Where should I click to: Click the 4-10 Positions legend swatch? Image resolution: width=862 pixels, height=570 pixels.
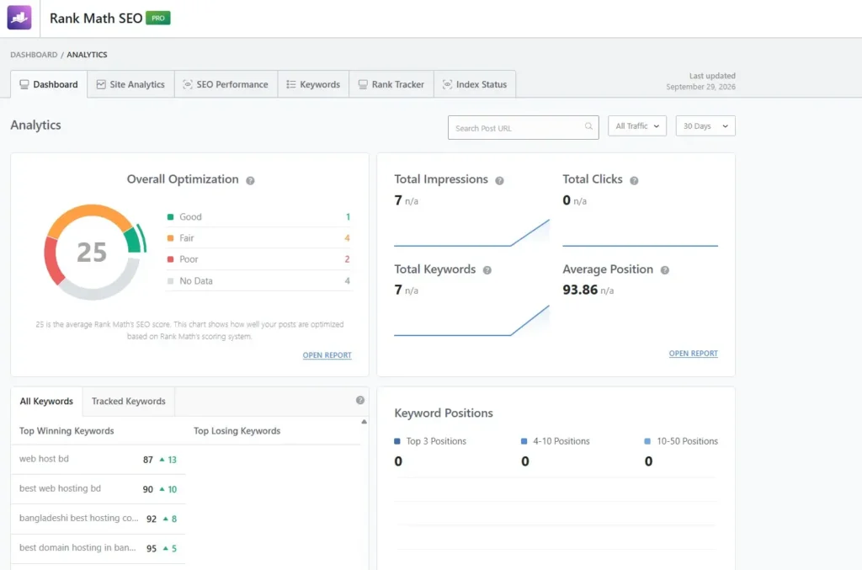[524, 441]
